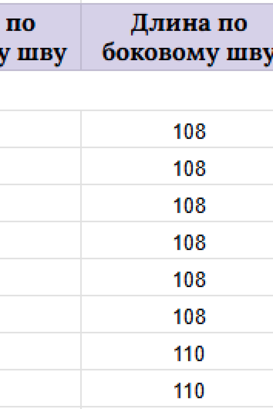
Task: Click the empty cell left of the second 108
Action: [x=40, y=166]
